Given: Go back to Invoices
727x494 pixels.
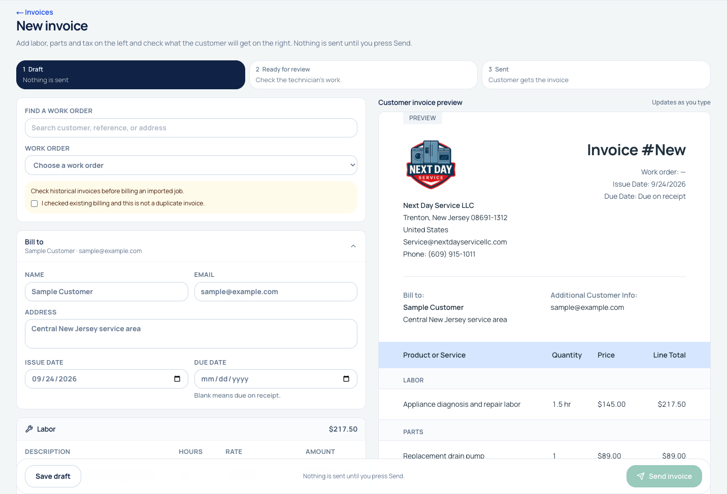Looking at the screenshot, I should point(35,12).
